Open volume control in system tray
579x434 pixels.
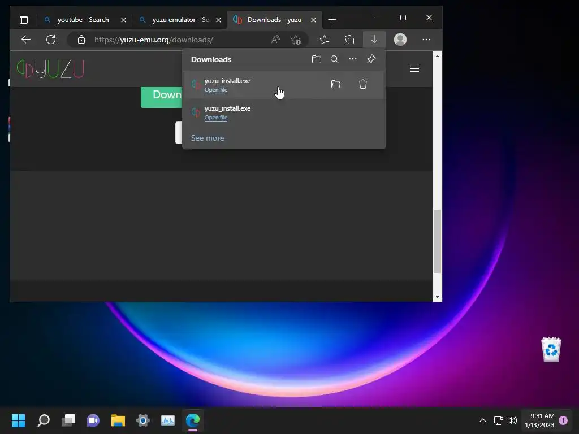(x=512, y=420)
